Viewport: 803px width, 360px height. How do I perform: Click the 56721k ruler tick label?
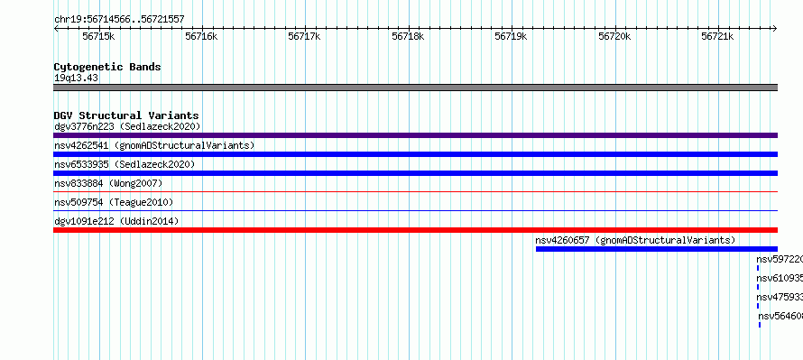click(717, 36)
